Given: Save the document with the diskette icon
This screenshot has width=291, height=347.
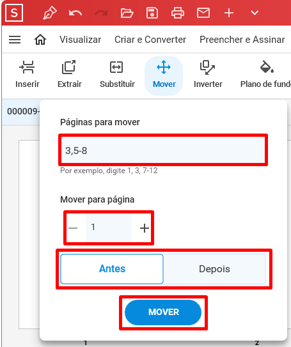Looking at the screenshot, I should (x=152, y=13).
